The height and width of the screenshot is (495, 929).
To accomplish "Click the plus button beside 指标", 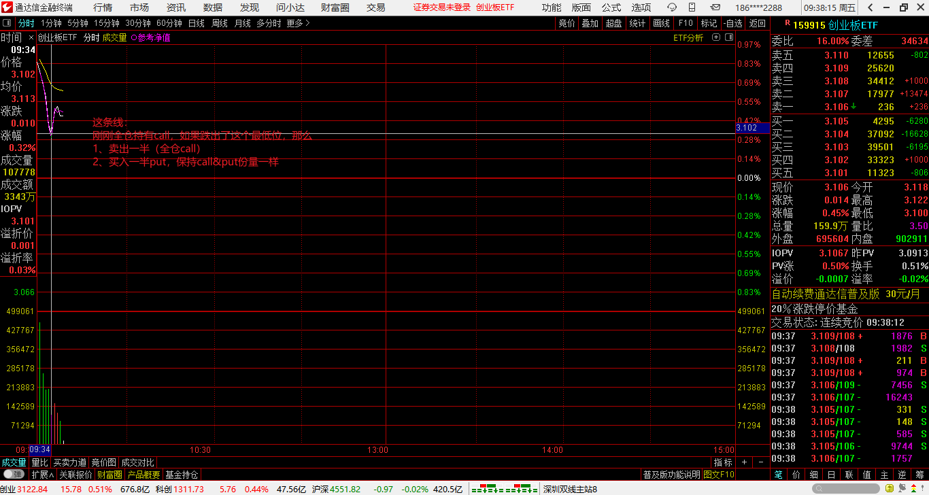I will (x=744, y=462).
